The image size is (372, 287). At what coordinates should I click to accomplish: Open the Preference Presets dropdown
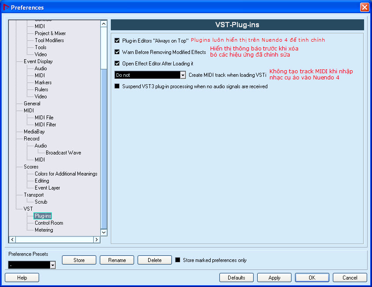coord(32,265)
